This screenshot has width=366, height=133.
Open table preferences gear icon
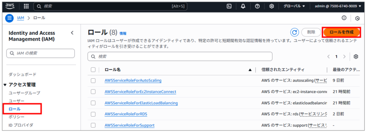(x=356, y=56)
